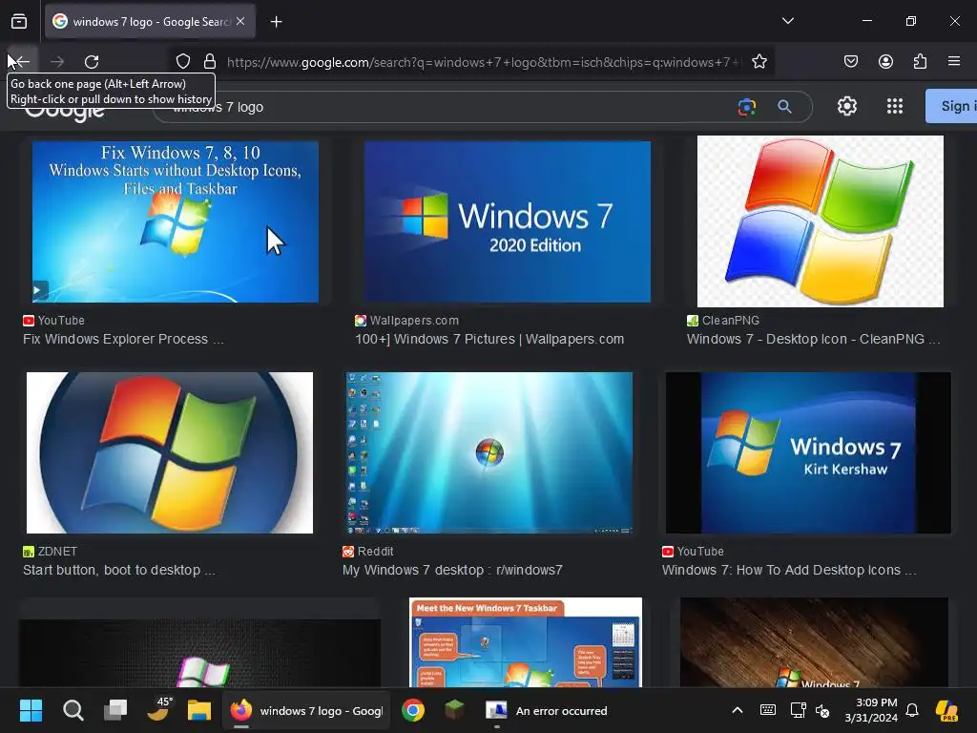Open the ZDNET start orb image
Screen dimensions: 977x733
[x=170, y=452]
